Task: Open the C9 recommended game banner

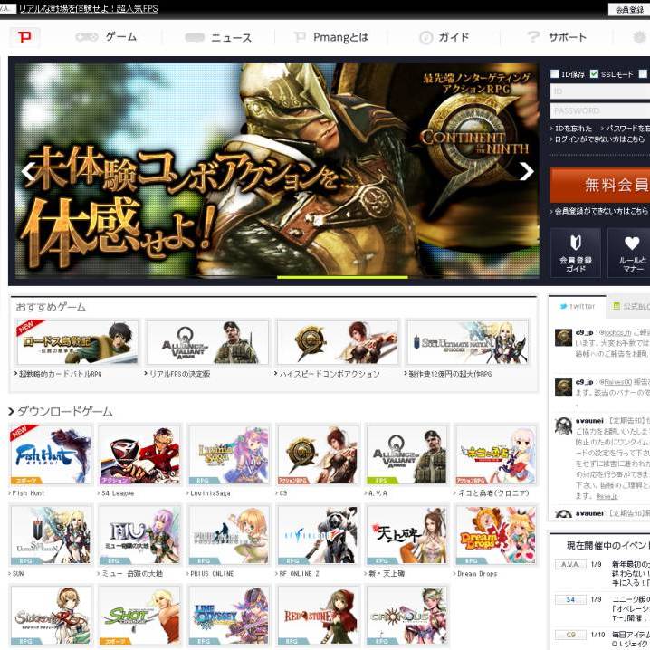Action: point(338,342)
